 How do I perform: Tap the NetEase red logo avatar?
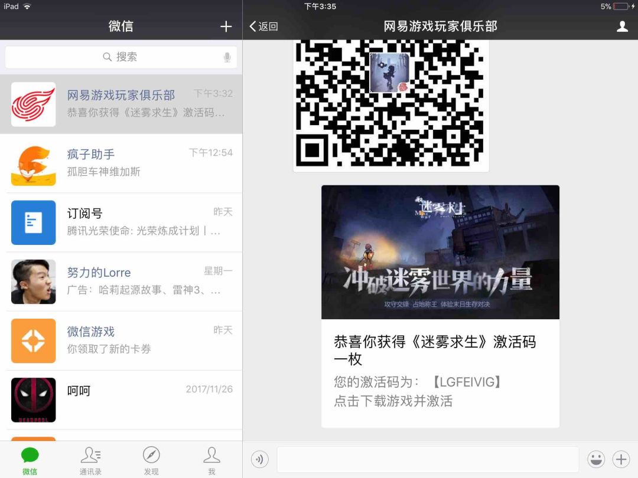tap(33, 104)
